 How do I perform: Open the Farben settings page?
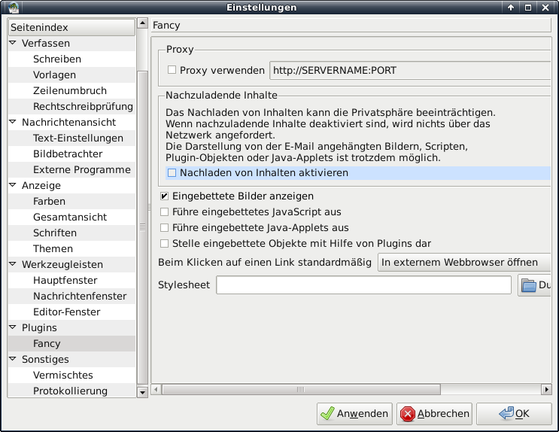[x=49, y=201]
